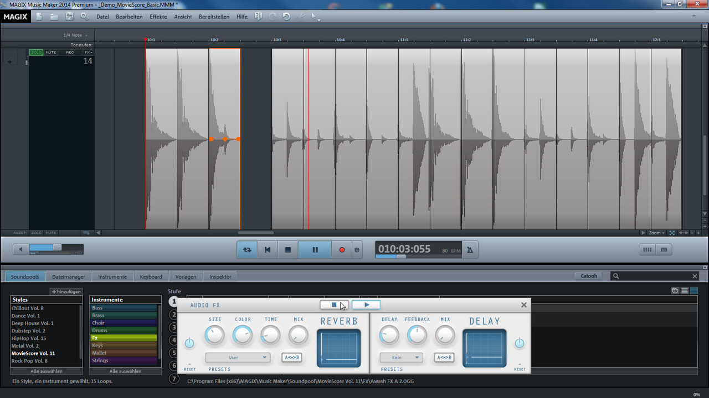Open program settings gear icon in toolbar
This screenshot has width=709, height=398.
click(84, 17)
